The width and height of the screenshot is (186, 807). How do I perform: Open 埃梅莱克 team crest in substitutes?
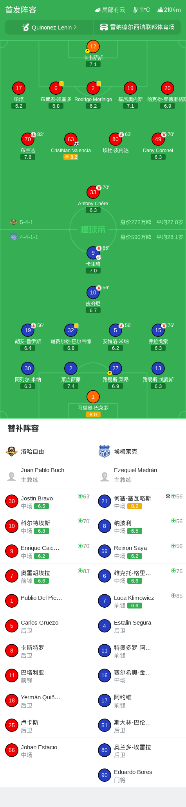[x=104, y=451]
